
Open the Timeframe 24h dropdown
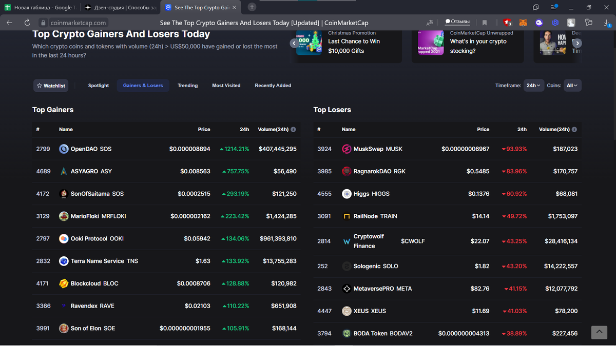coord(534,86)
